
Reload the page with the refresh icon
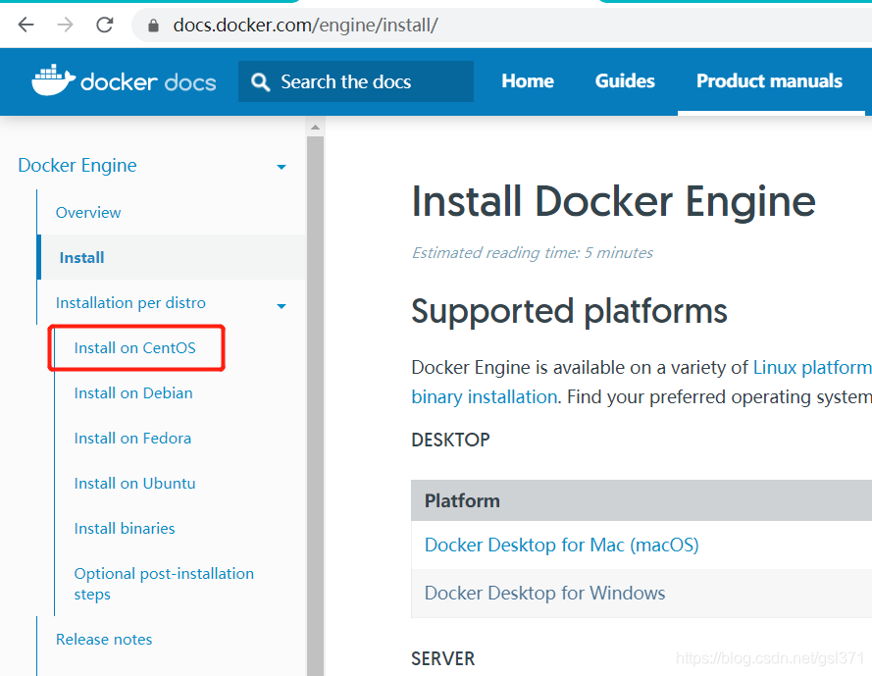[x=105, y=25]
